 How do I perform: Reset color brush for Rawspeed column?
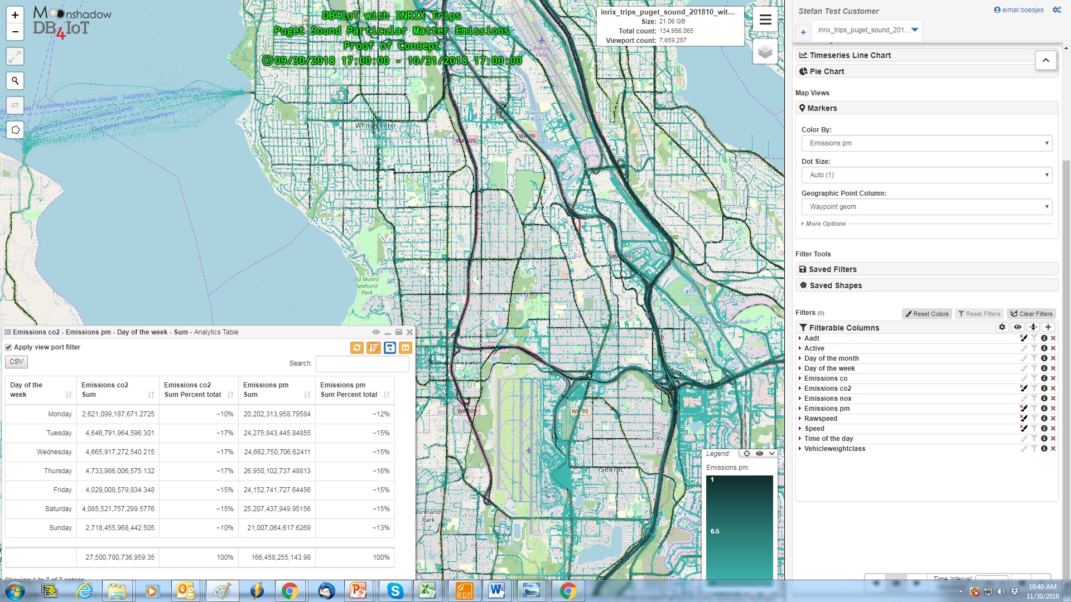[x=1024, y=419]
